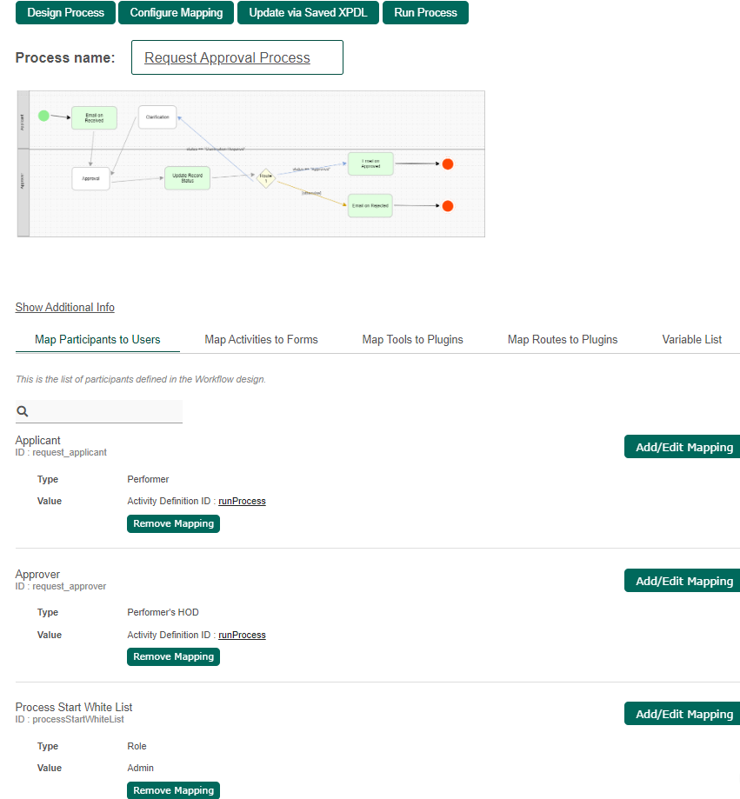This screenshot has width=740, height=799.
Task: Add/Edit Mapping for Applicant participant
Action: (683, 447)
